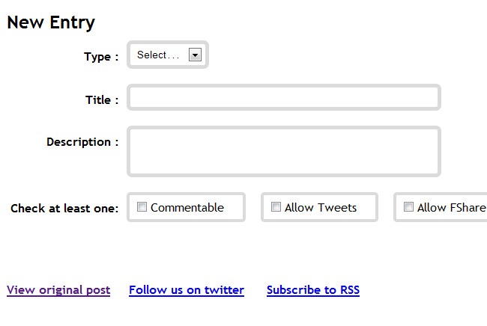Image resolution: width=487 pixels, height=326 pixels.
Task: Click the 'Commentable' label text
Action: (187, 208)
